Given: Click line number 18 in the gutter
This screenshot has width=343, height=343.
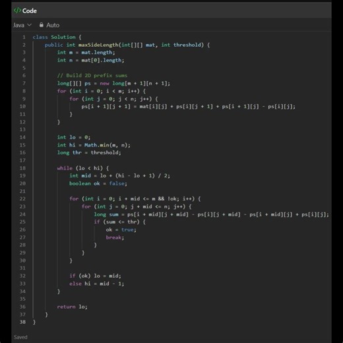Looking at the screenshot, I should tap(22, 168).
